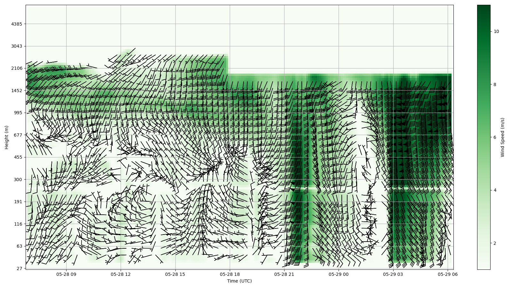Click the Wind Speed (m/s) colorbar label
Viewport: 512px width, 288px height.
[x=502, y=137]
